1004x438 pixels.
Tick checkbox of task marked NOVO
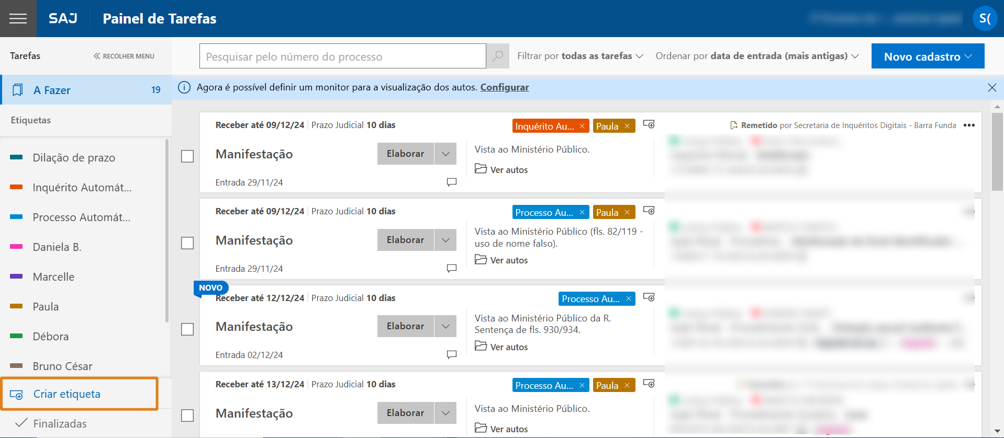pyautogui.click(x=187, y=329)
